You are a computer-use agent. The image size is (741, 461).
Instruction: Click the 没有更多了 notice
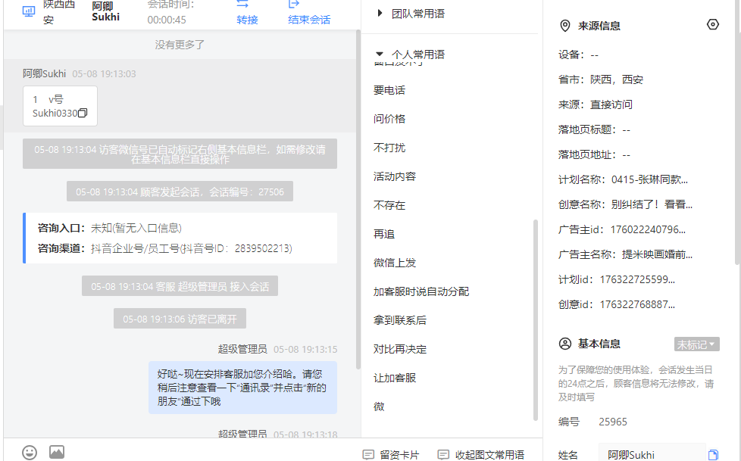[x=180, y=45]
